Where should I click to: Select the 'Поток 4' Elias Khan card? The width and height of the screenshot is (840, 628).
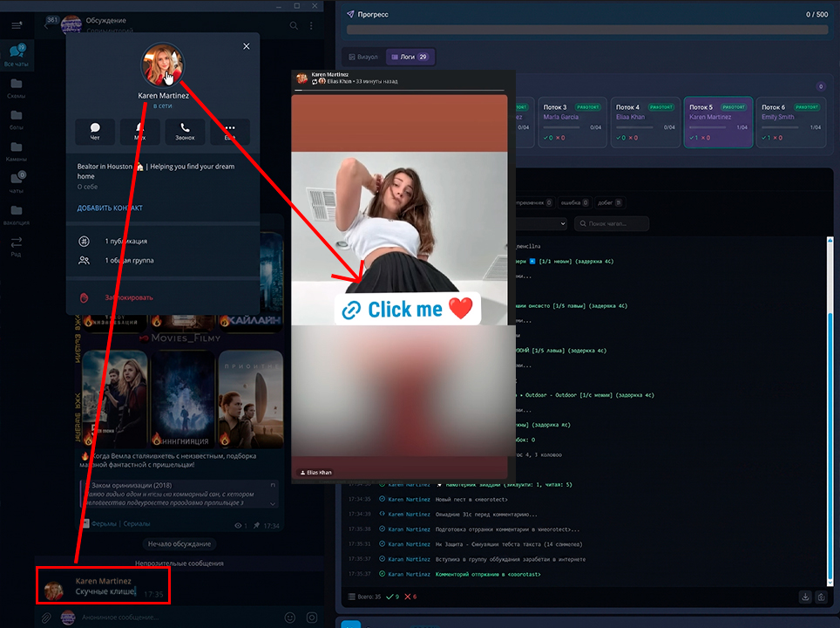pos(645,122)
